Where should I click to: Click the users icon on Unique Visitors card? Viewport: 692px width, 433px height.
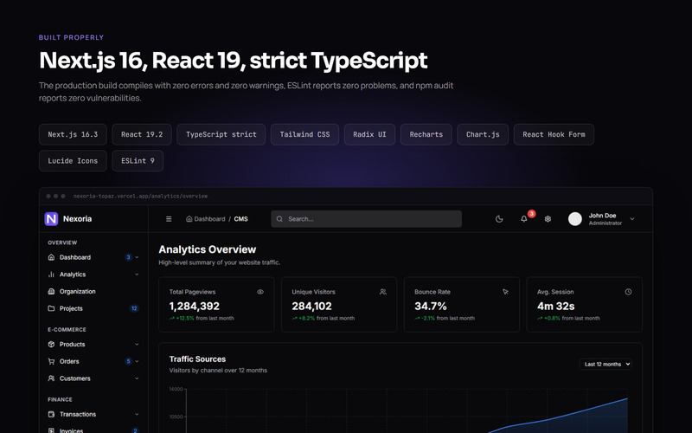point(383,292)
